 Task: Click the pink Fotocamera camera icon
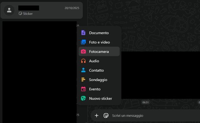pos(83,51)
